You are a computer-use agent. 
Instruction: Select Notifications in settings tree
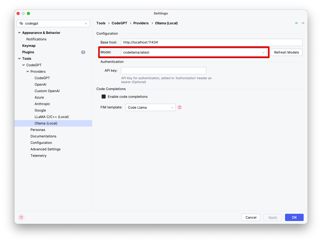[x=36, y=39]
